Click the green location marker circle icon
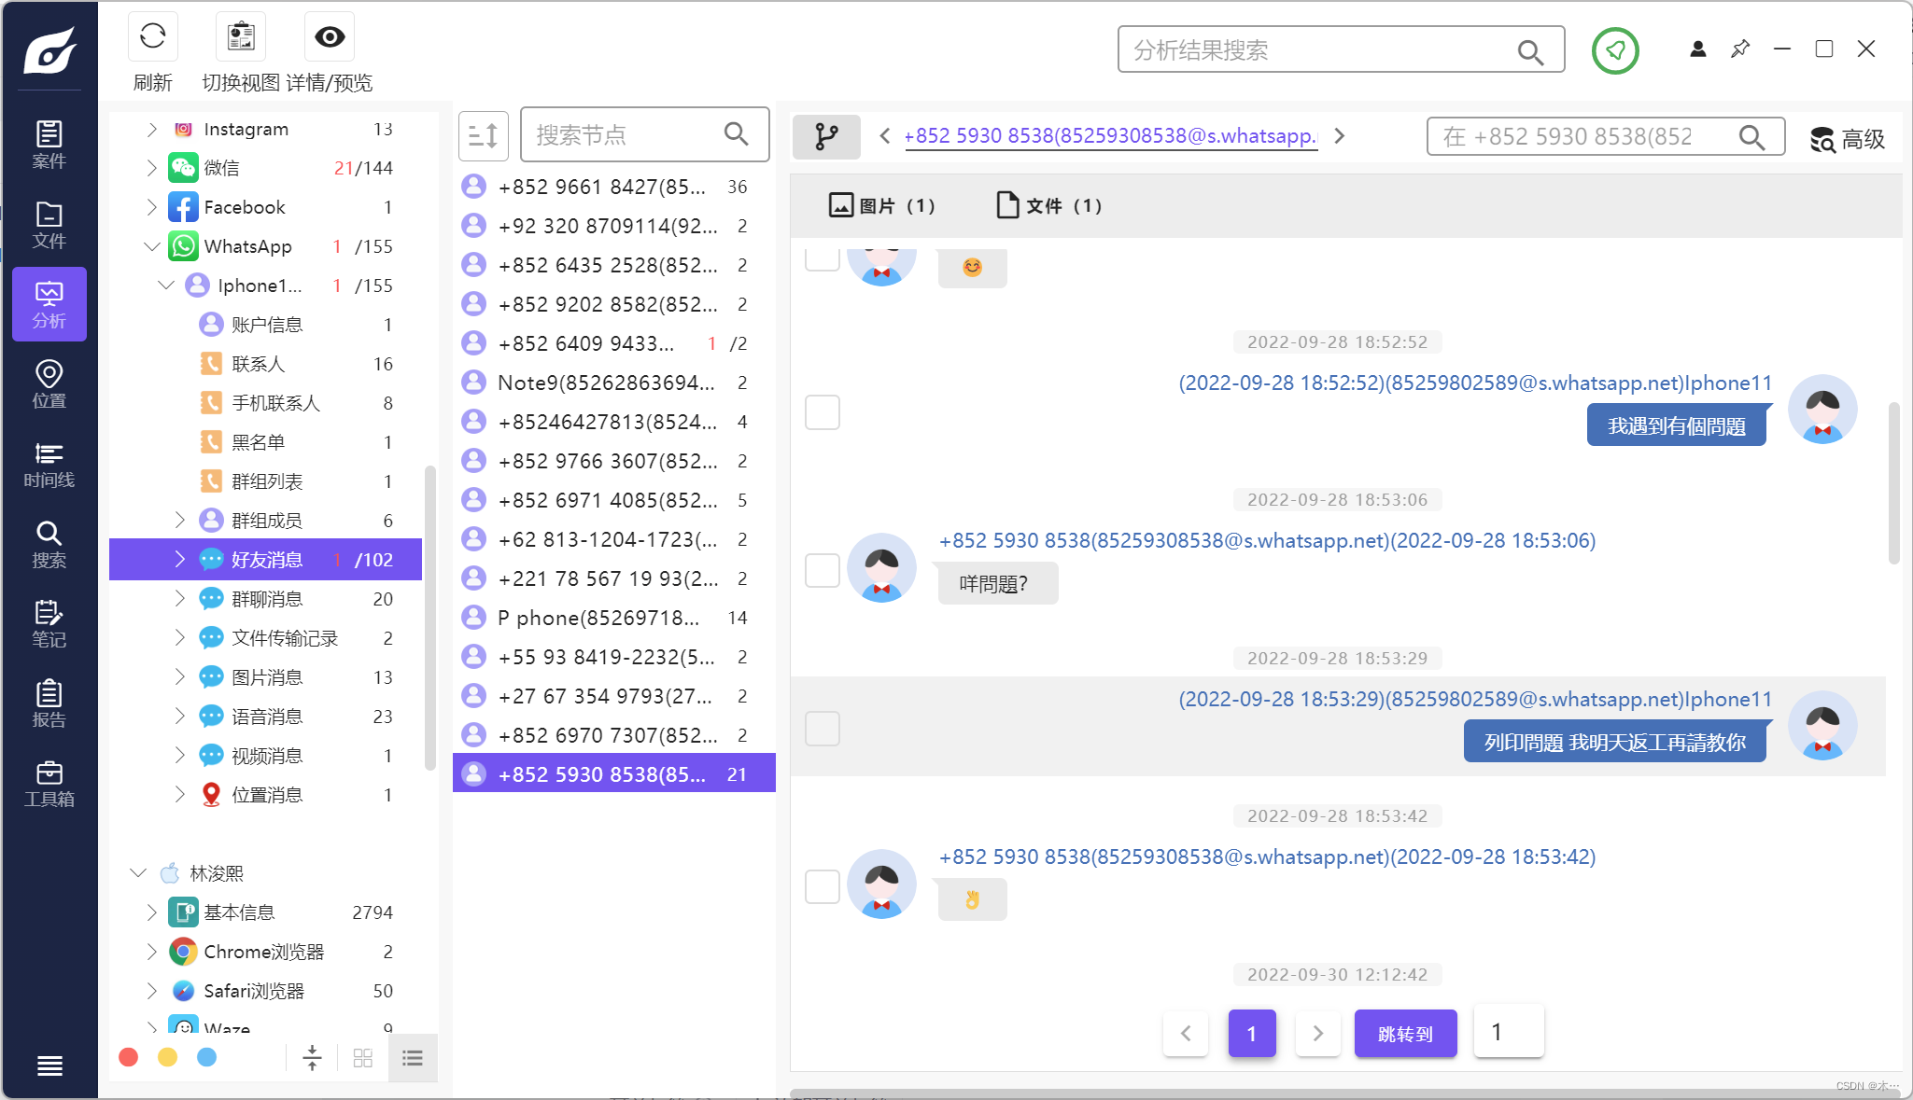The height and width of the screenshot is (1100, 1913). point(1615,50)
